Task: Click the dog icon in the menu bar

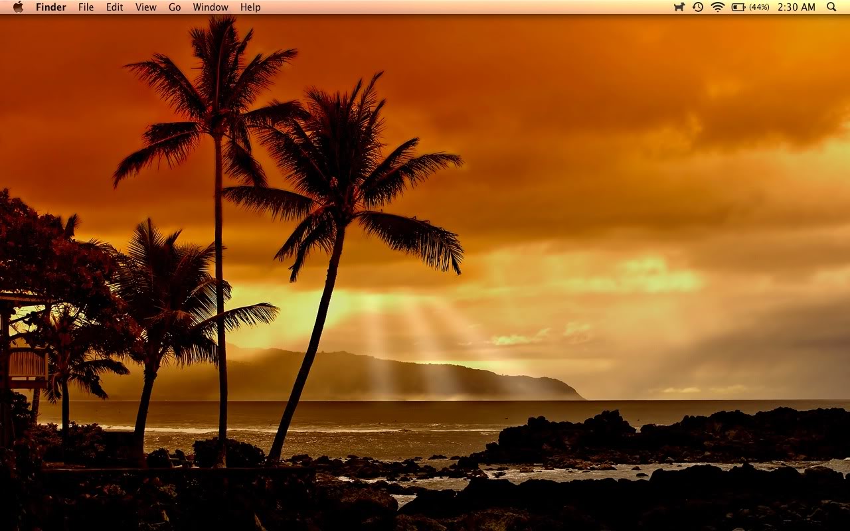Action: click(679, 7)
